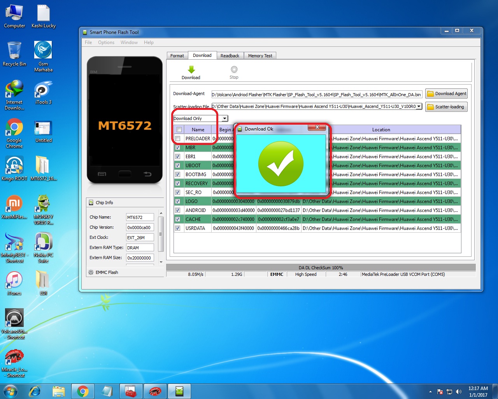Open Internet Explorer from the taskbar
The image size is (498, 399).
tap(35, 391)
